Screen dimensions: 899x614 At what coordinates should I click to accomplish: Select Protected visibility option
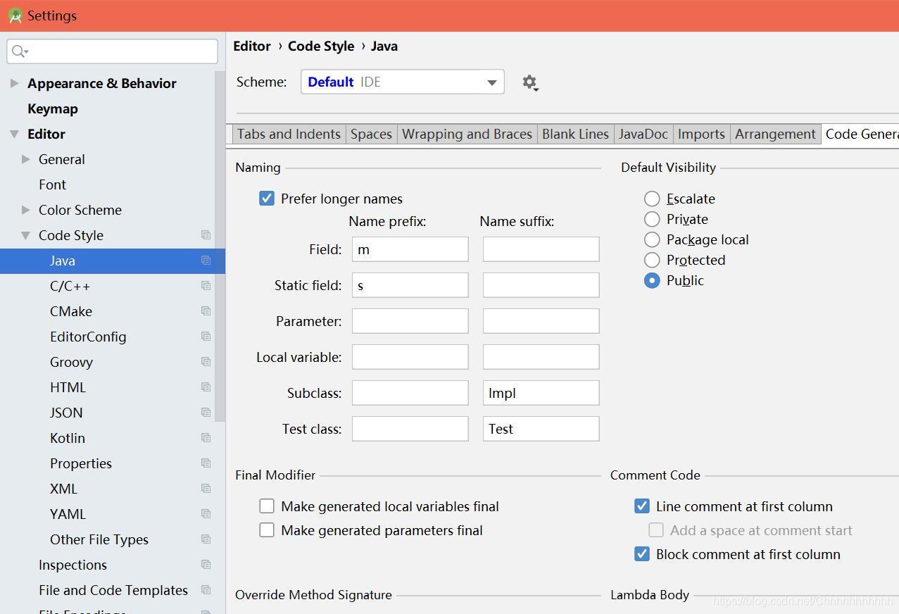(652, 260)
